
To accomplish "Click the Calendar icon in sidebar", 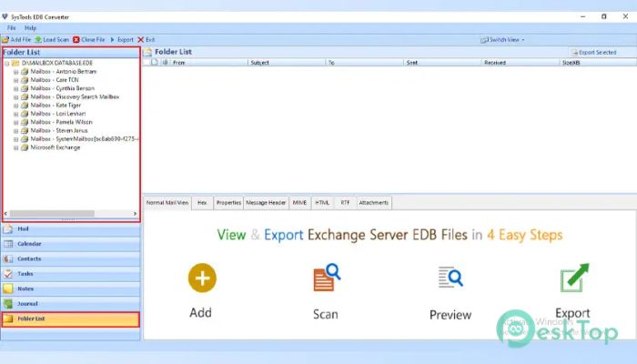I will [x=8, y=244].
